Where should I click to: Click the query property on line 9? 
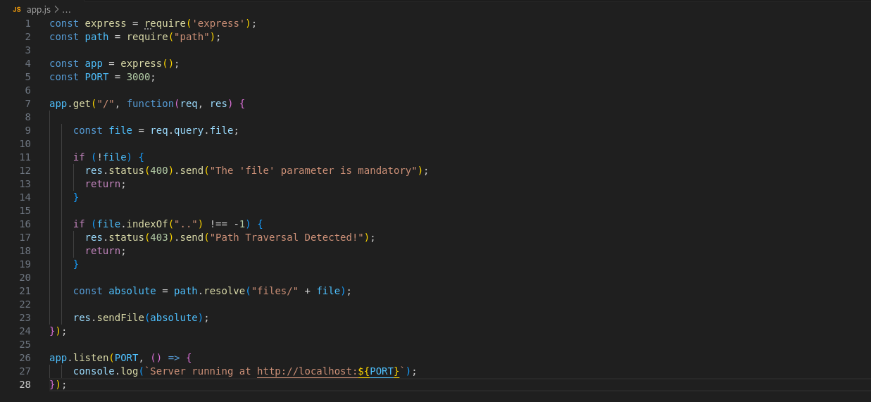[189, 130]
